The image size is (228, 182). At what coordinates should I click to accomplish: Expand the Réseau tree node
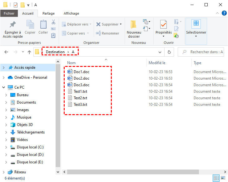pyautogui.click(x=4, y=172)
